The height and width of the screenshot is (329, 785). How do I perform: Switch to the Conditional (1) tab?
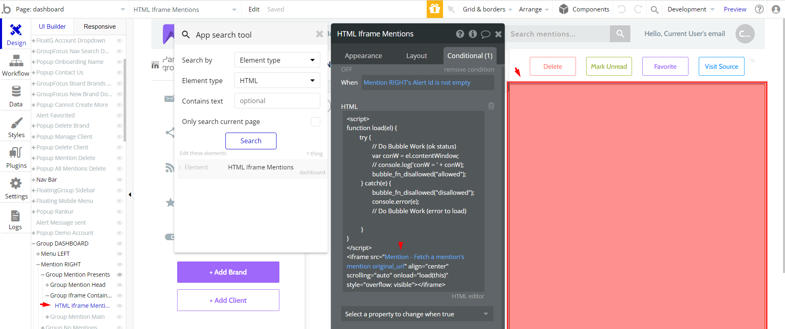[x=470, y=56]
